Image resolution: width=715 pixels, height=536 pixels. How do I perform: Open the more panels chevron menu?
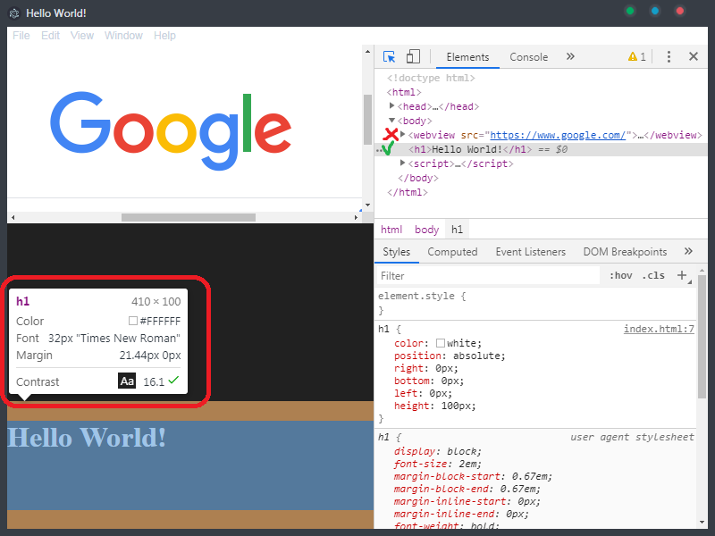[571, 55]
